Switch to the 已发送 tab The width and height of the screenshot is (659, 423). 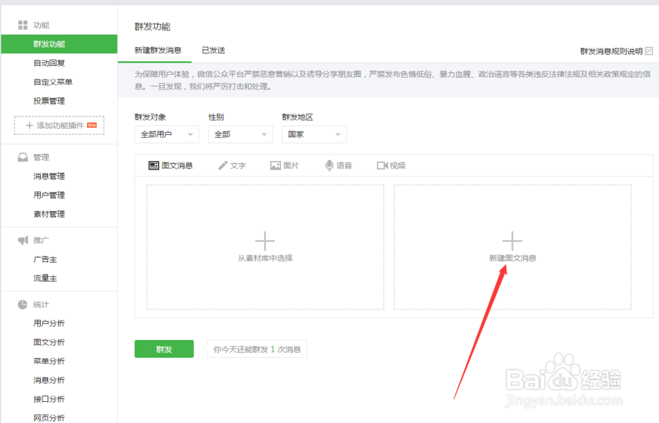tap(213, 50)
